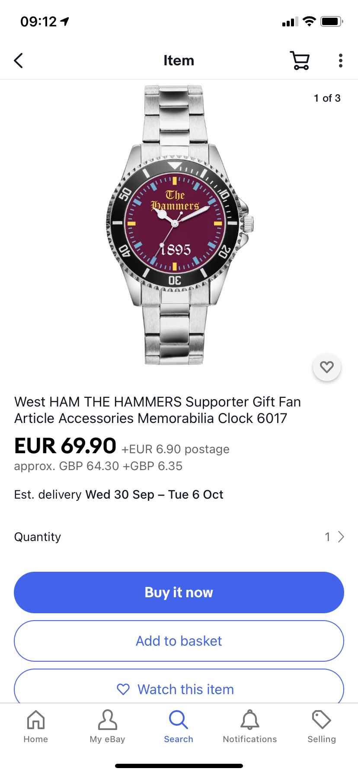Screen dimensions: 358x775
Task: Tap the "1 of 3" image counter
Action: [x=327, y=99]
